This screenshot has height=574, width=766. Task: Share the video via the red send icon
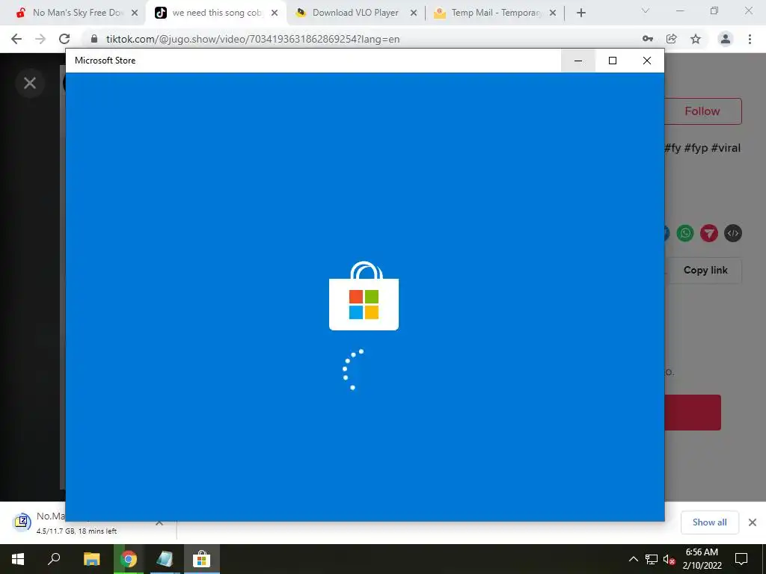pyautogui.click(x=709, y=233)
